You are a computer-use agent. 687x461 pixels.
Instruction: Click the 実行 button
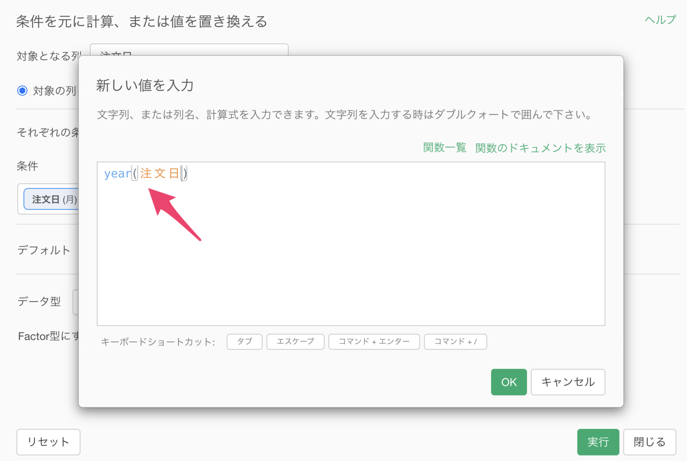598,442
